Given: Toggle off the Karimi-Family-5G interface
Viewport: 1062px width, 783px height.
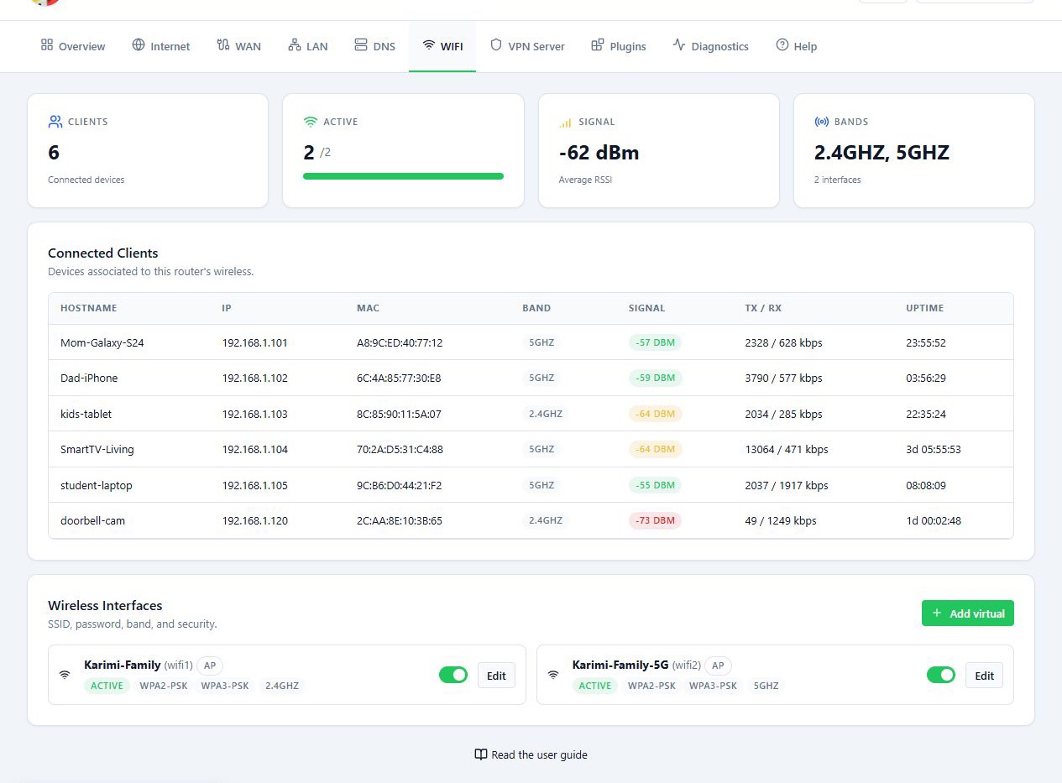Looking at the screenshot, I should [x=941, y=675].
